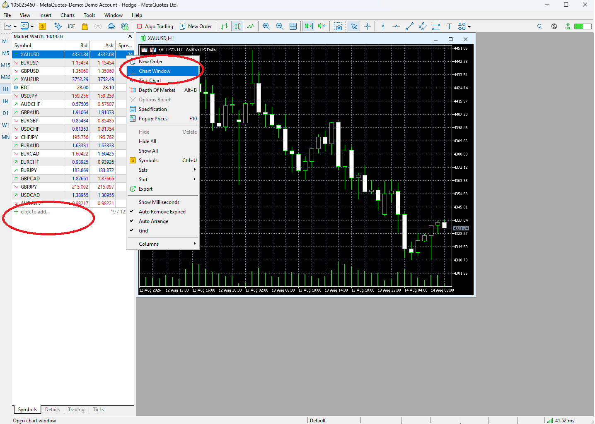
Task: Select bar chart display mode
Action: [224, 26]
